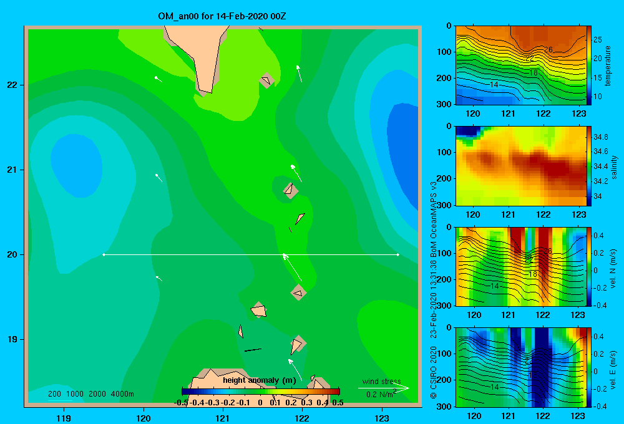Click the '34.8' tick on salinity scale
This screenshot has width=624, height=424.
point(600,137)
